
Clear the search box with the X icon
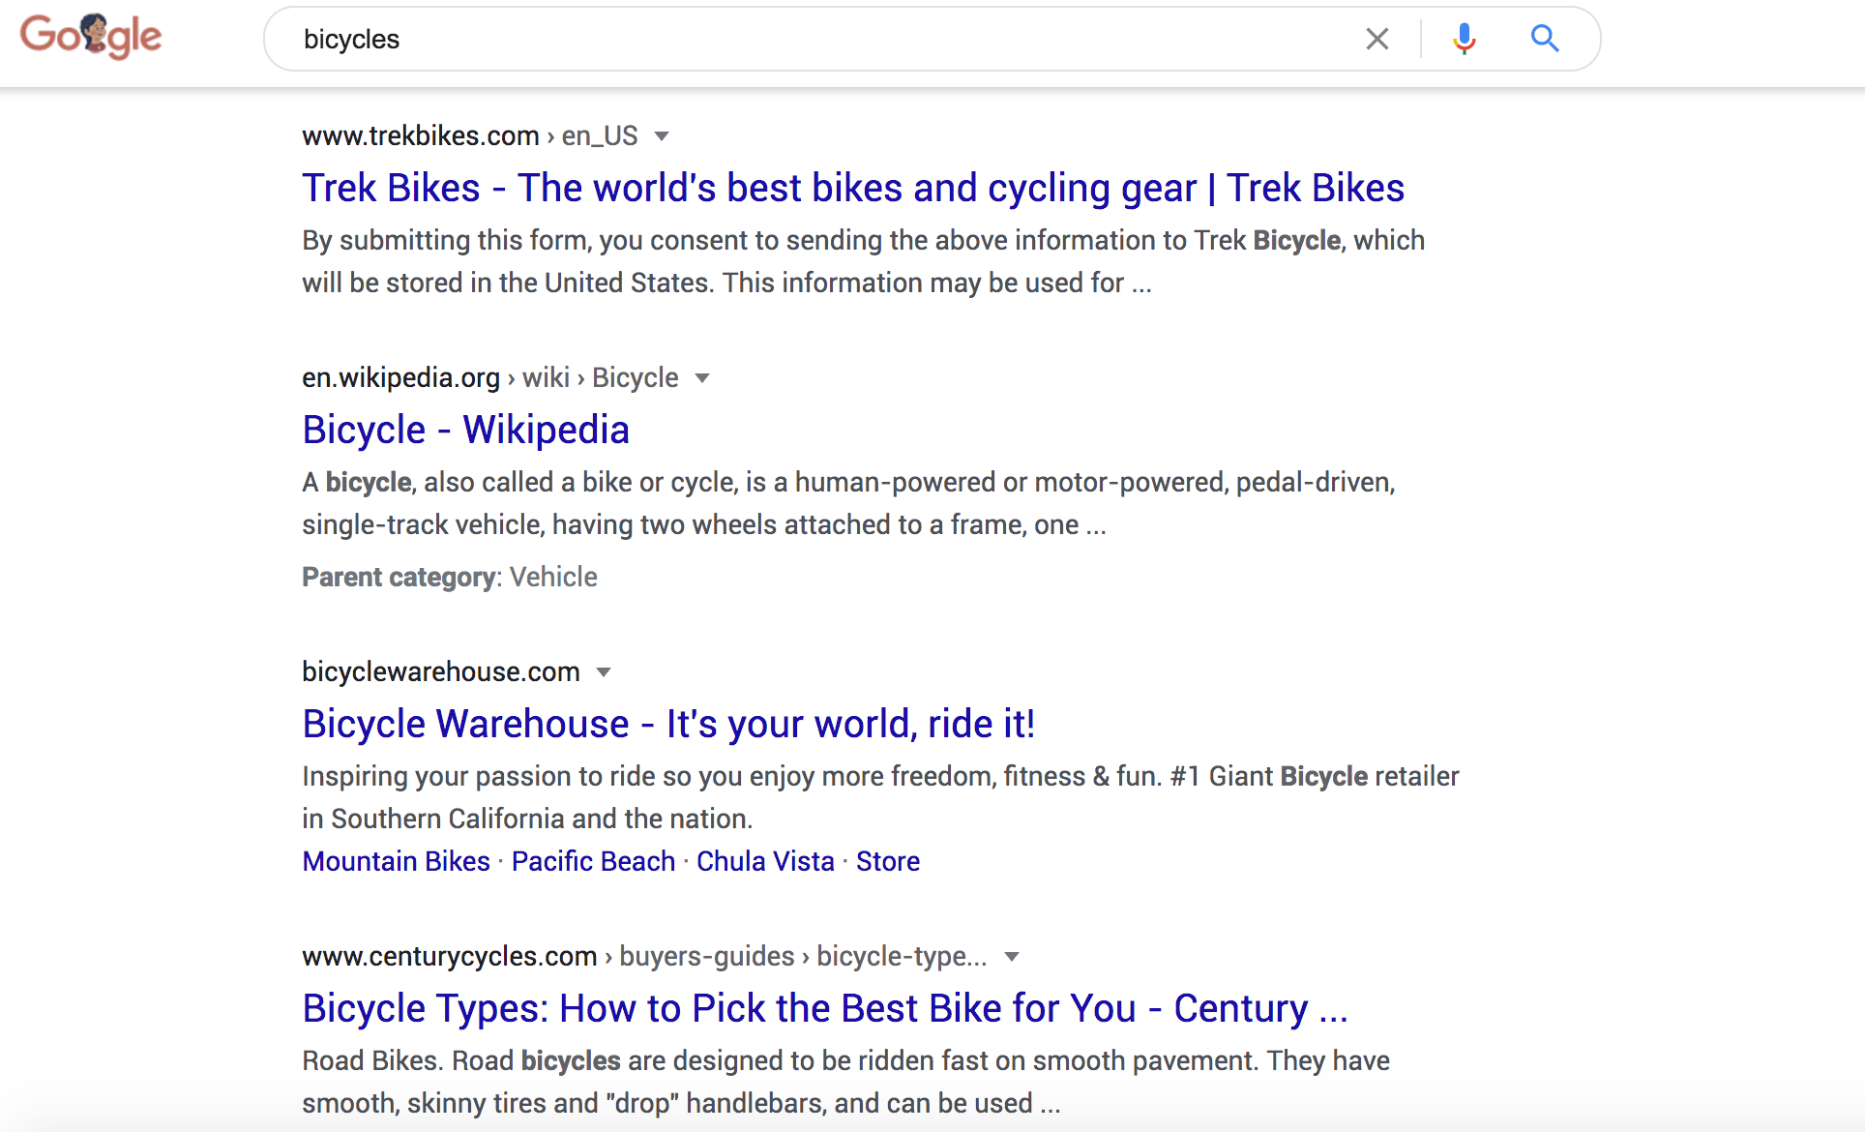point(1377,39)
